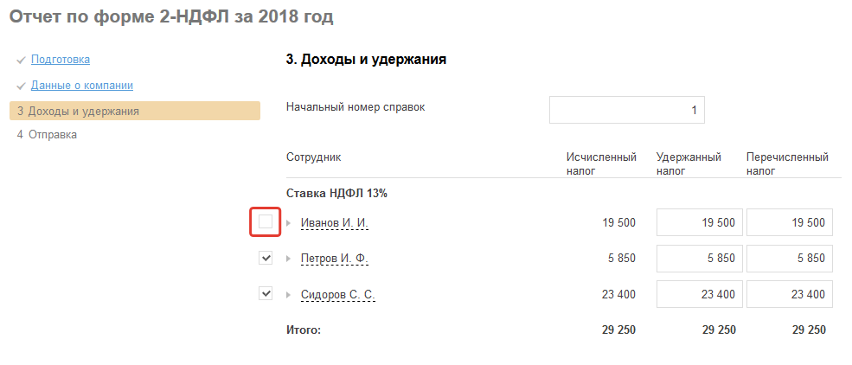The image size is (852, 365).
Task: Select step 3 Доходы и удержания
Action: click(x=83, y=112)
